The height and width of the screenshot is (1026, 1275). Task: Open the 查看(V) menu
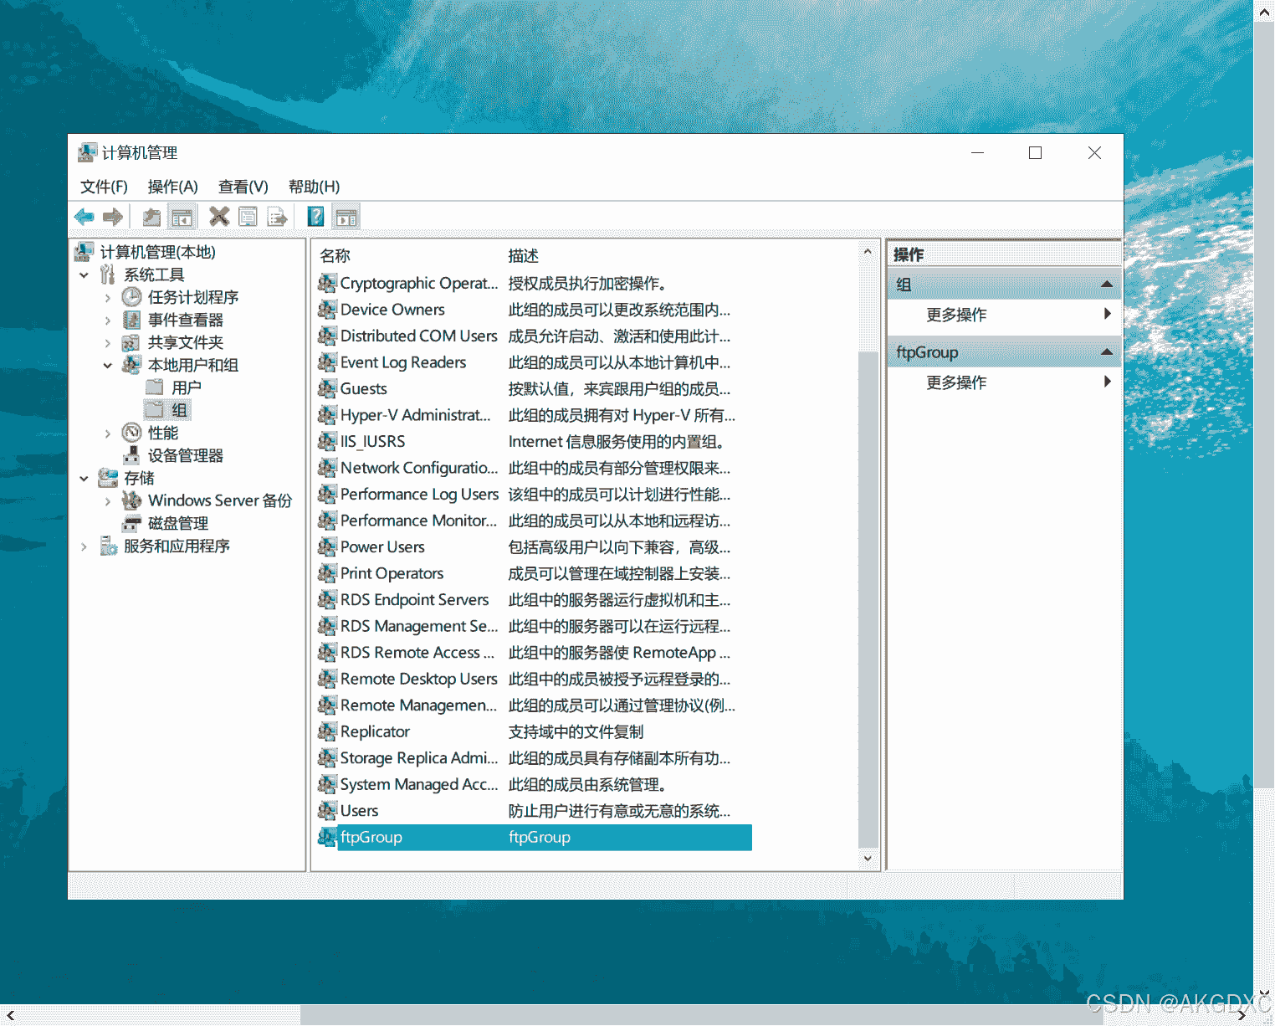click(243, 187)
